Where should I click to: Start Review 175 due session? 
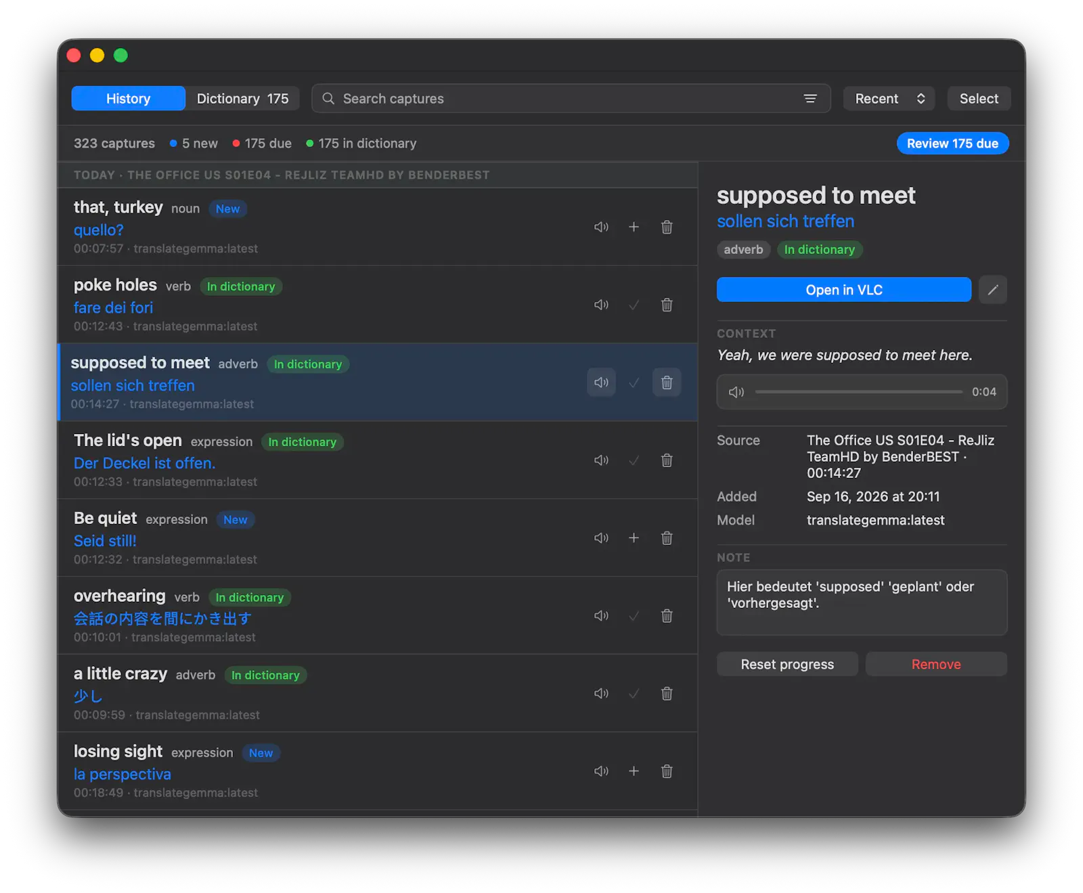coord(952,144)
